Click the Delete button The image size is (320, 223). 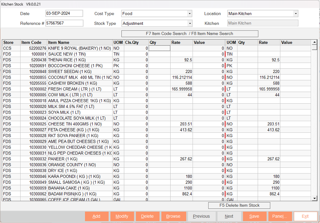coord(147,216)
